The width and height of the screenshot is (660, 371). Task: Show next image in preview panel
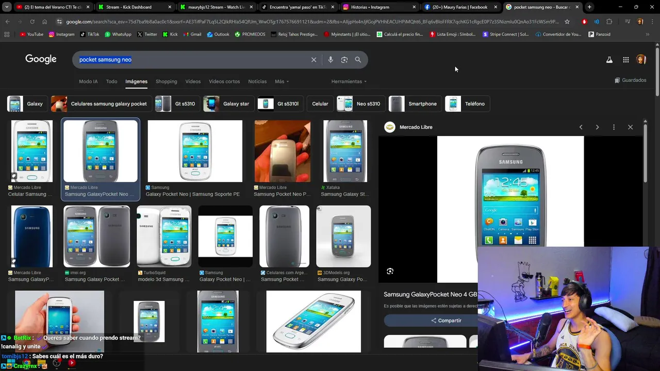[x=597, y=127]
